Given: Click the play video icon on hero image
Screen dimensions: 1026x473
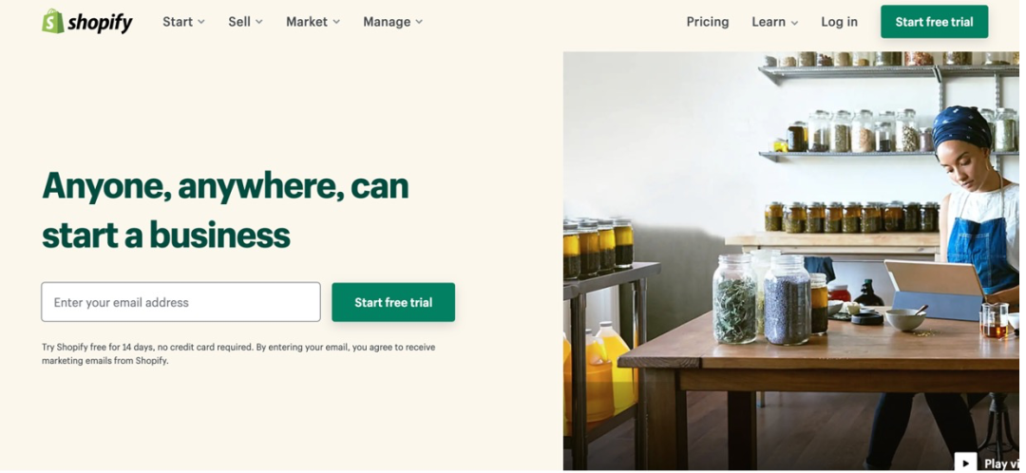Looking at the screenshot, I should [x=965, y=463].
